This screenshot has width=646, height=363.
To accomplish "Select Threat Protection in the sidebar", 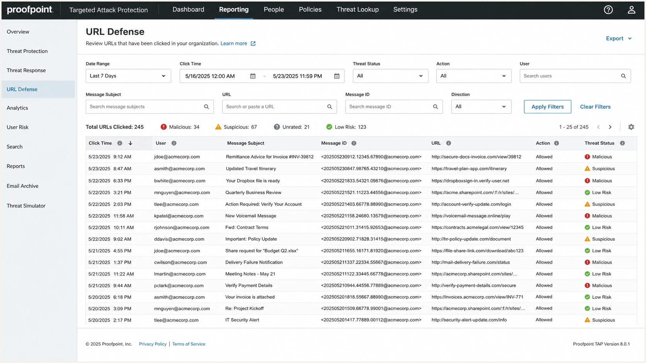I will 27,51.
